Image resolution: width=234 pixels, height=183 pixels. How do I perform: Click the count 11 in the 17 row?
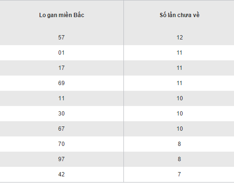pos(180,68)
